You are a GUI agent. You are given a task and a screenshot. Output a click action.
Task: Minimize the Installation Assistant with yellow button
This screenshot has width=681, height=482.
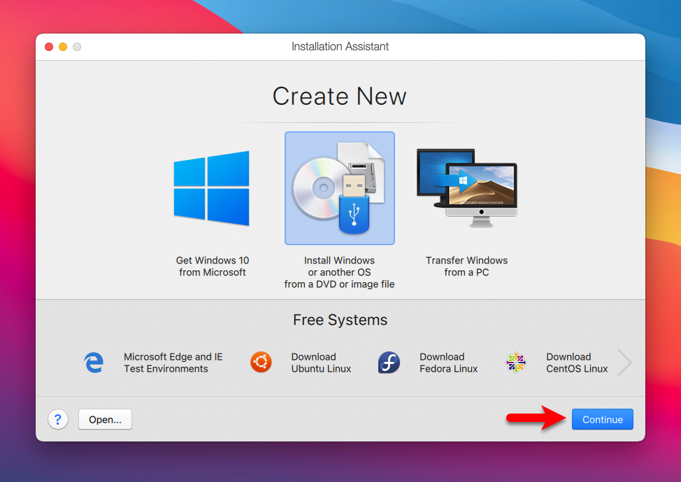[63, 47]
